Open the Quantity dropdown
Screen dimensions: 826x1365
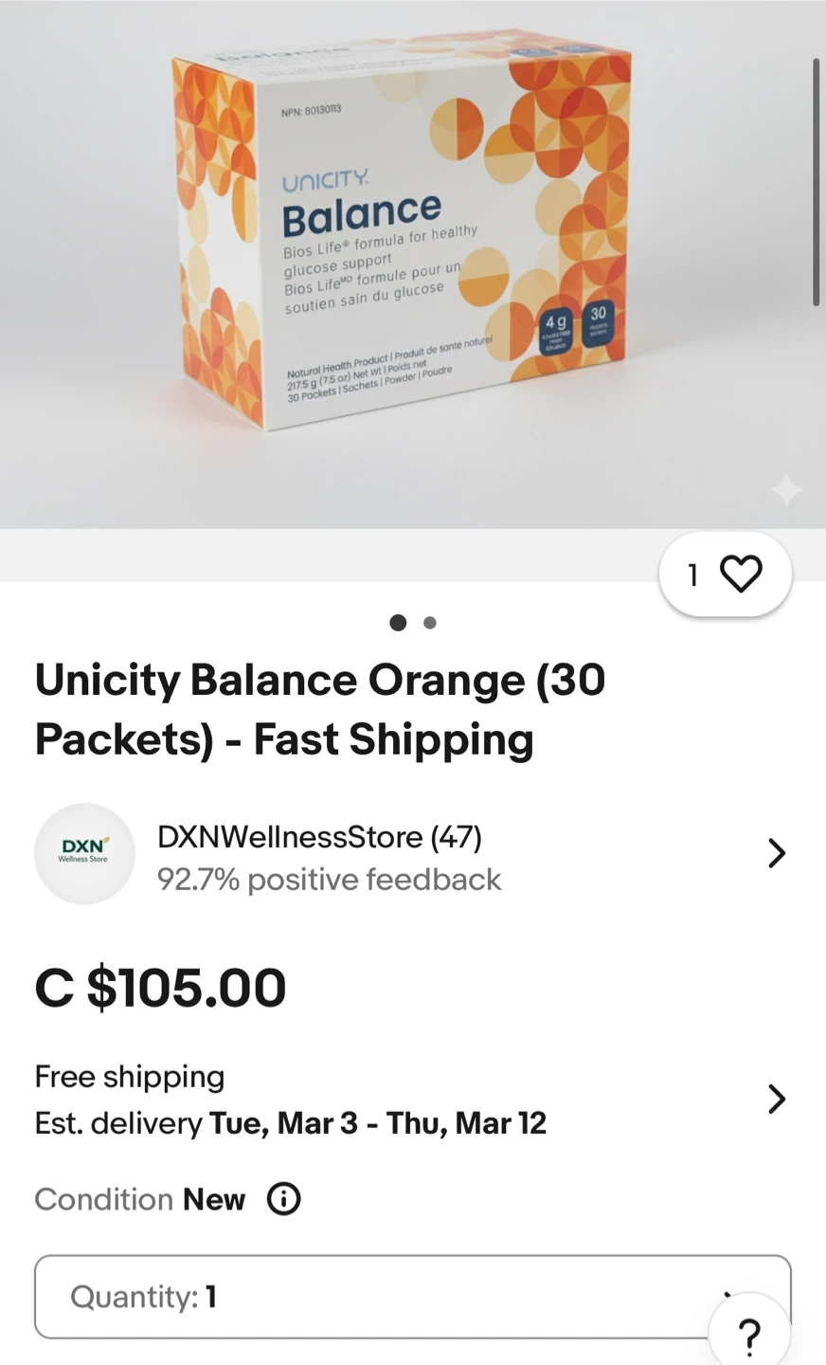coord(379,1296)
